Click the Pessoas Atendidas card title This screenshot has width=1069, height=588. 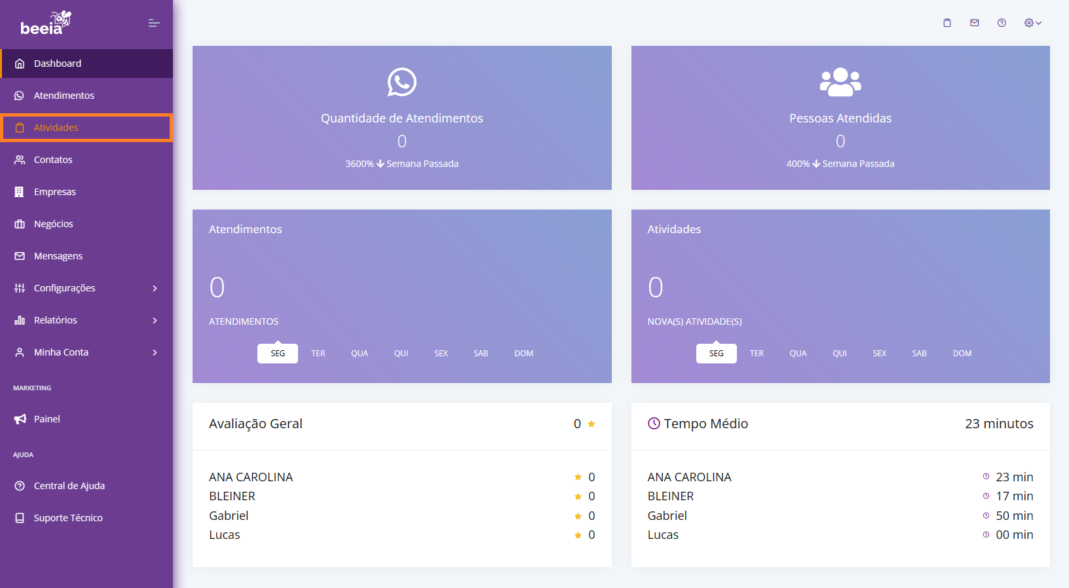point(840,119)
